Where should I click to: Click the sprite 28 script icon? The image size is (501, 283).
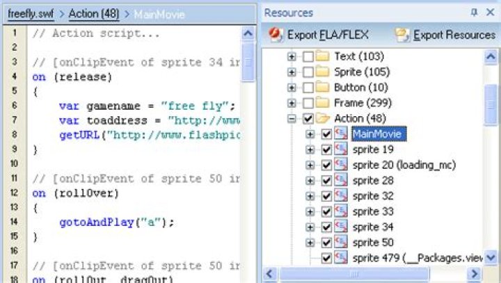pyautogui.click(x=341, y=180)
